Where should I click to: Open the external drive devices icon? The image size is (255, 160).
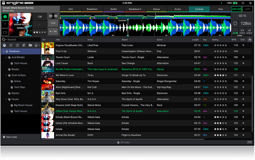[36, 45]
